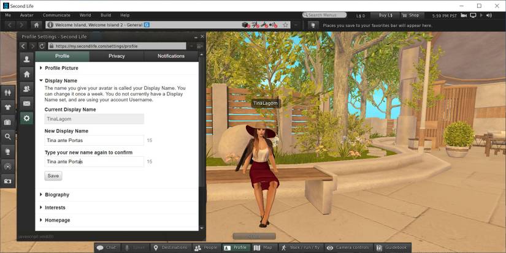Image resolution: width=506 pixels, height=253 pixels.
Task: Expand the Homepage section
Action: 55,220
